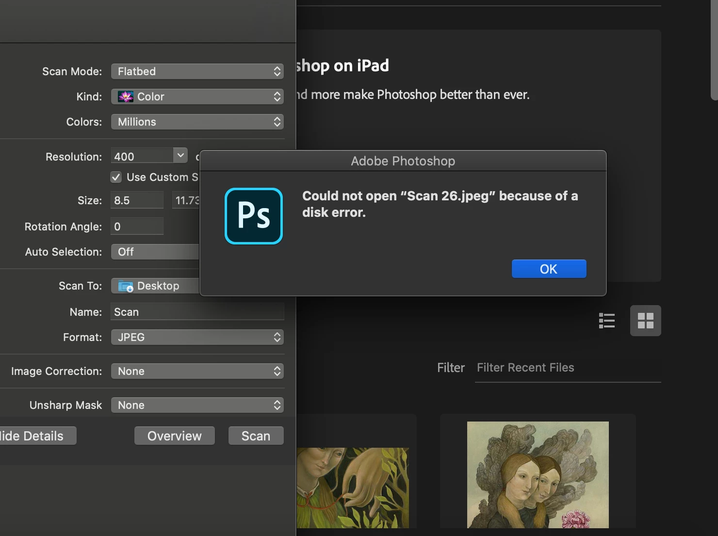Click the 'Unsharp Mask' label
718x536 pixels.
(x=65, y=405)
